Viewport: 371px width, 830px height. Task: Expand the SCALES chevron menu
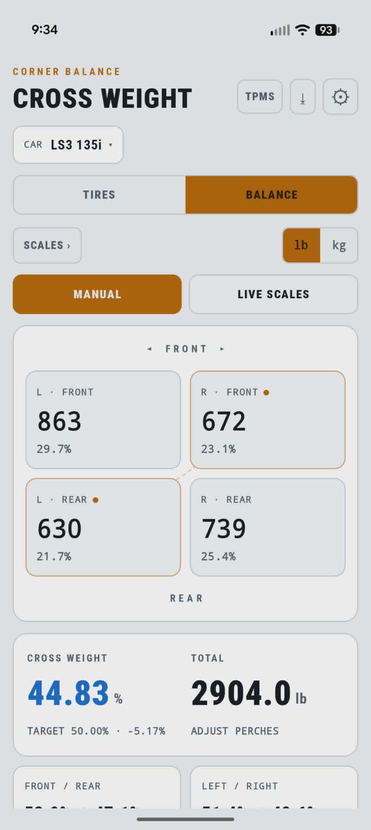pos(47,245)
